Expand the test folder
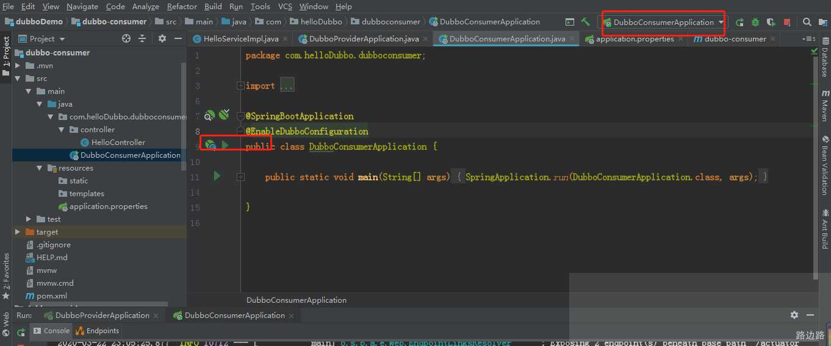The image size is (831, 346). (x=29, y=219)
